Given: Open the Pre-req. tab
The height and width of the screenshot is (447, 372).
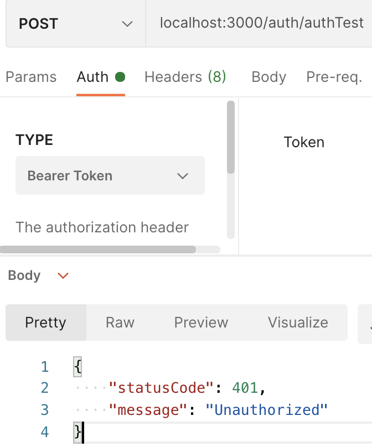Looking at the screenshot, I should 334,77.
